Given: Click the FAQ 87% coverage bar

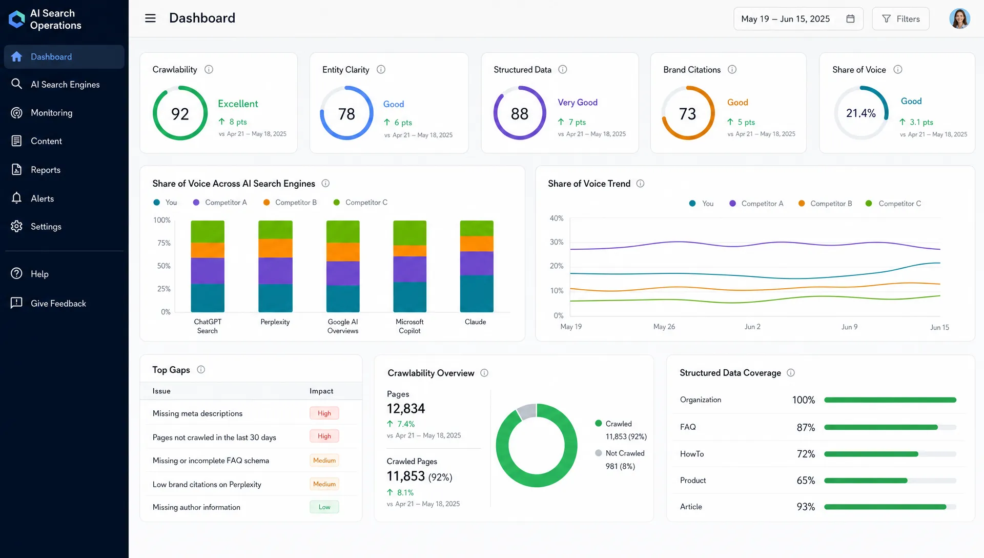Looking at the screenshot, I should (890, 427).
